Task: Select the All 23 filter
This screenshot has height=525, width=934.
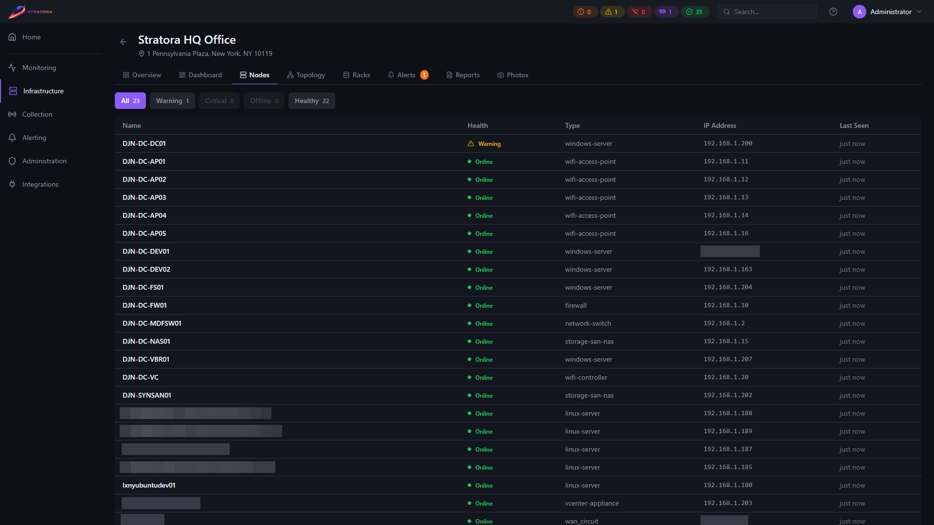Action: click(130, 101)
